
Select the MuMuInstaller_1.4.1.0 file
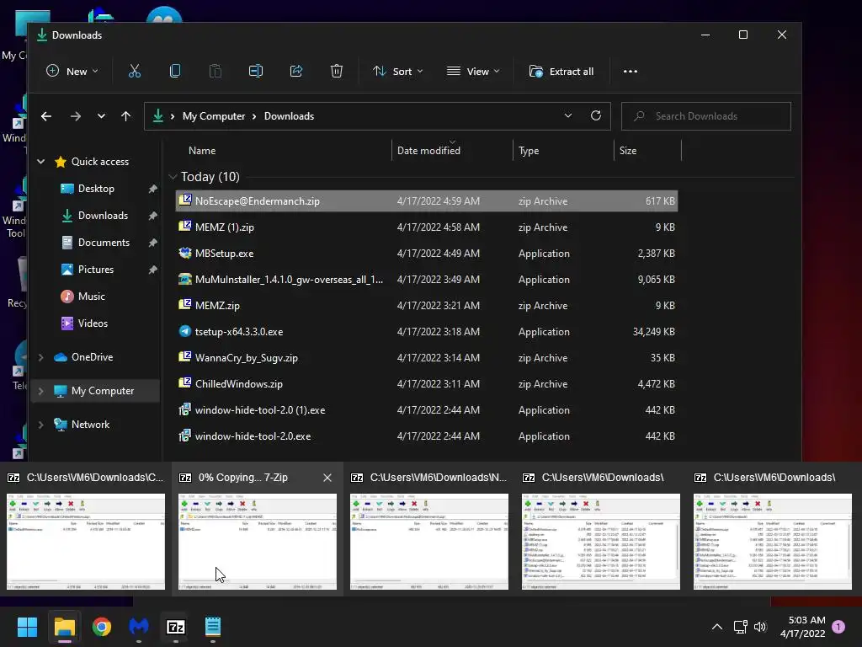(427, 279)
